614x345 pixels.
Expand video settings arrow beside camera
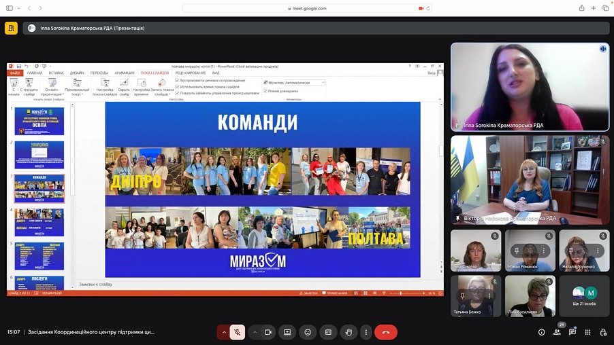click(x=255, y=332)
